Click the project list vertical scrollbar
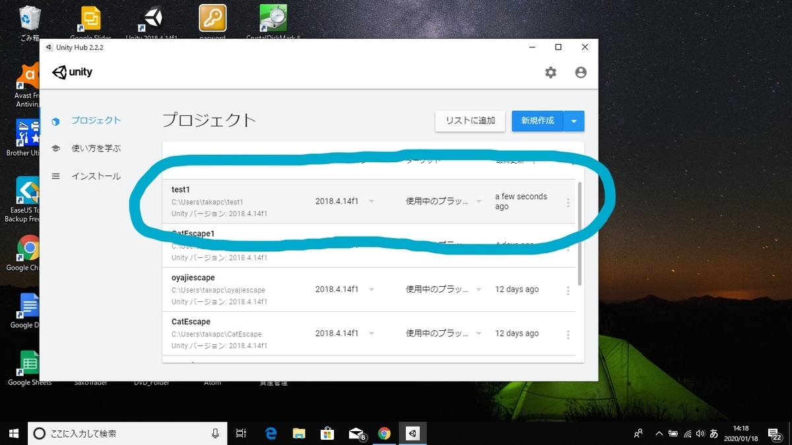 coord(579,234)
